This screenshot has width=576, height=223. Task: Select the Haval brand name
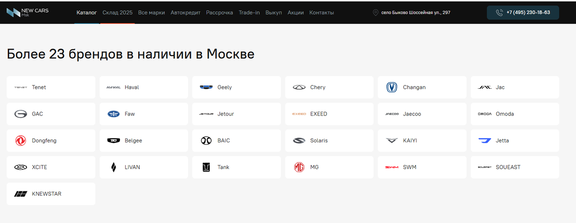click(x=132, y=87)
